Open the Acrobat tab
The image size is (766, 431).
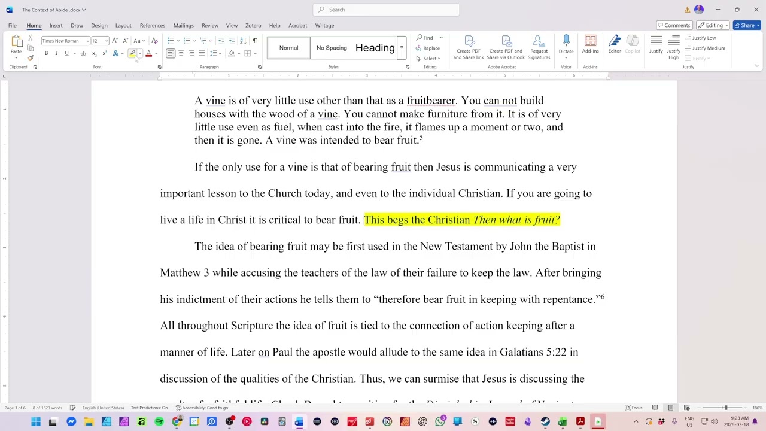297,25
